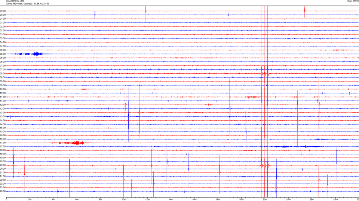Viewport: 359px width, 201px height.
Task: Select the 11:30 trace time label
Action: pyautogui.click(x=3, y=101)
